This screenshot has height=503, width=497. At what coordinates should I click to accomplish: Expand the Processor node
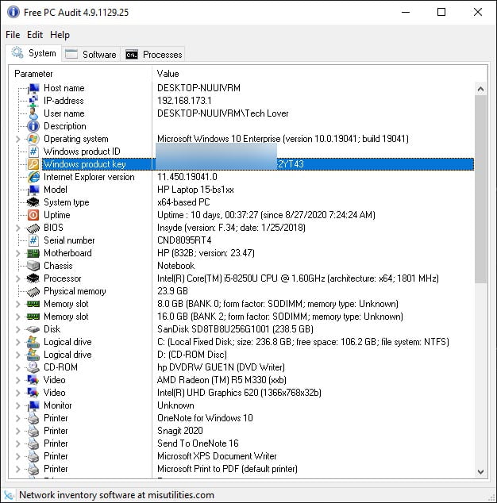18,278
